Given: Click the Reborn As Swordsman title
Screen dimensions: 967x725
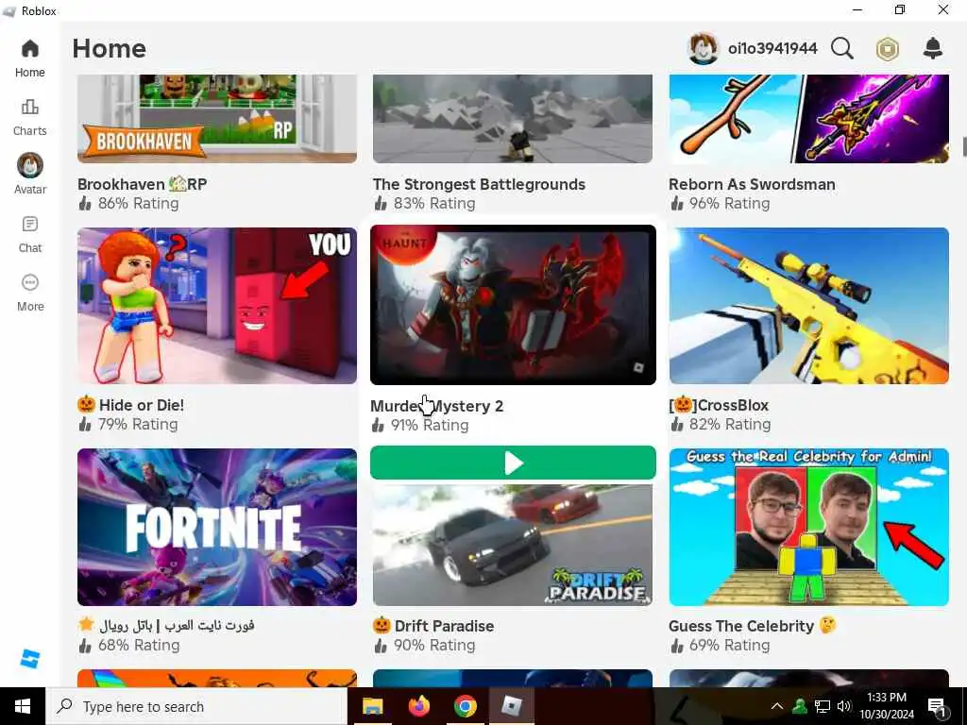Looking at the screenshot, I should click(x=752, y=184).
